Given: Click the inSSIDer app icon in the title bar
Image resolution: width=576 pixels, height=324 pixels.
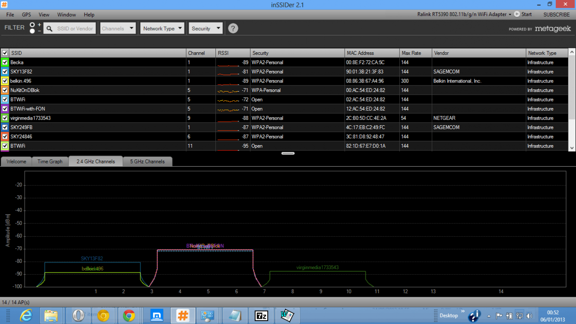Looking at the screenshot, I should [x=4, y=4].
